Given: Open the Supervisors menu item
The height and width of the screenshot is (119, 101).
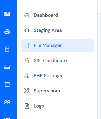Looking at the screenshot, I should (x=58, y=91).
